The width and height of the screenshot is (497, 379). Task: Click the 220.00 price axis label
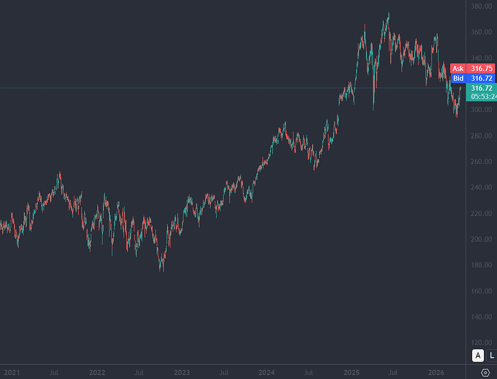point(481,213)
